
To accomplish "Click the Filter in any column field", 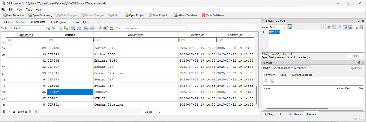I will coord(151,28).
